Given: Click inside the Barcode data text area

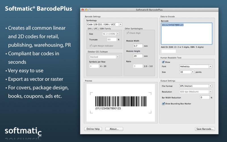Looking at the screenshot, I should tap(187, 34).
